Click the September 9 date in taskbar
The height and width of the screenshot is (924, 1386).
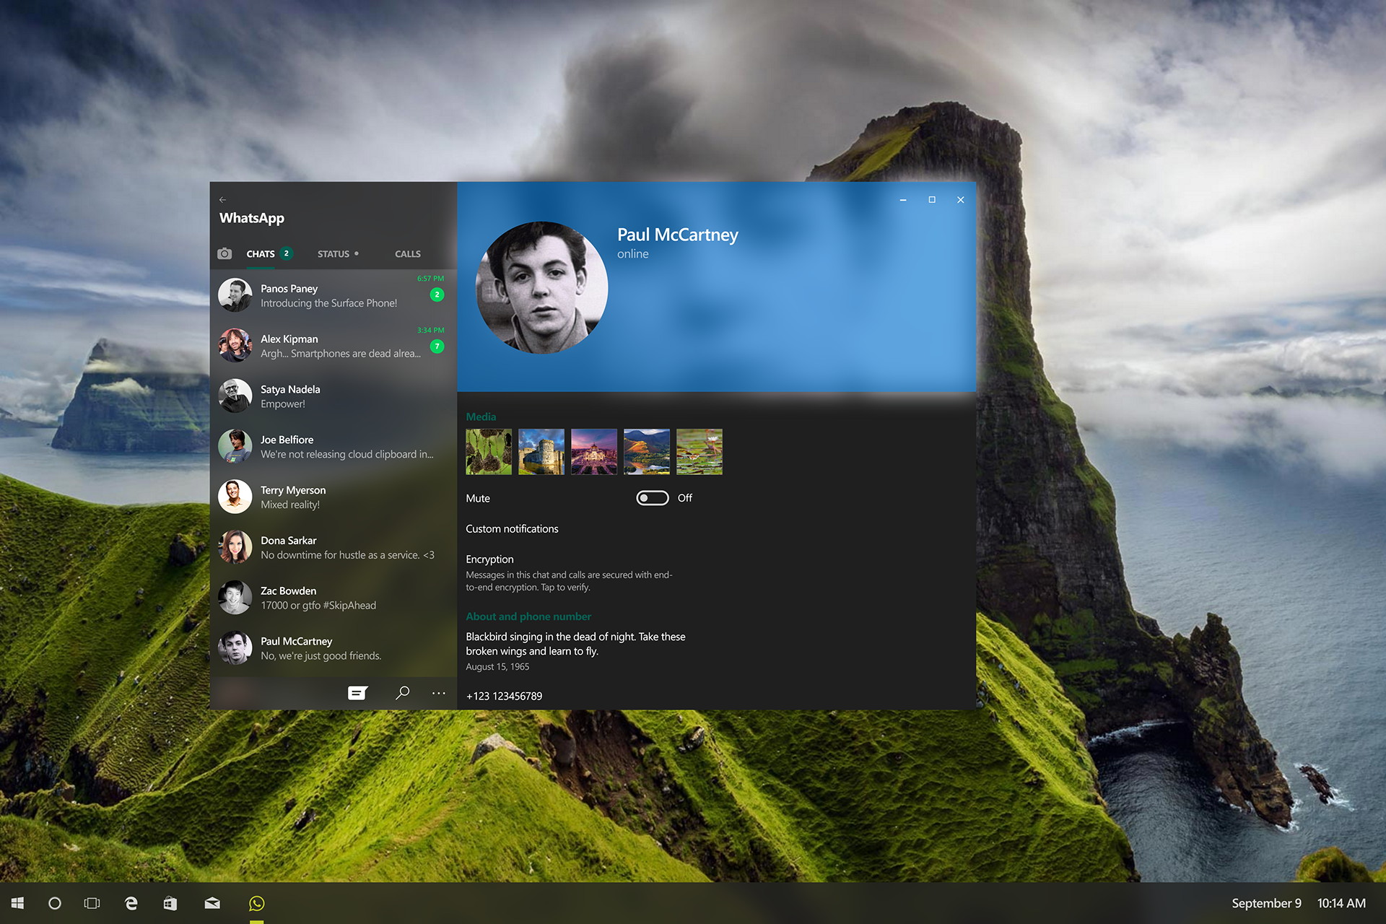coord(1266,903)
